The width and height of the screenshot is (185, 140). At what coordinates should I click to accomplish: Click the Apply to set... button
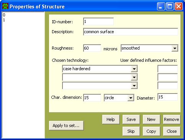click(66, 126)
